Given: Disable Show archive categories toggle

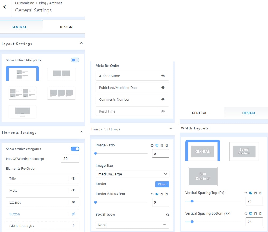Looking at the screenshot, I should 75,149.
